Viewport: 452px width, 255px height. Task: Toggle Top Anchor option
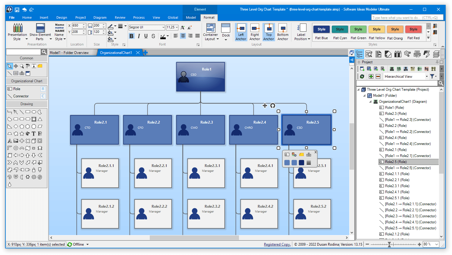[x=268, y=32]
